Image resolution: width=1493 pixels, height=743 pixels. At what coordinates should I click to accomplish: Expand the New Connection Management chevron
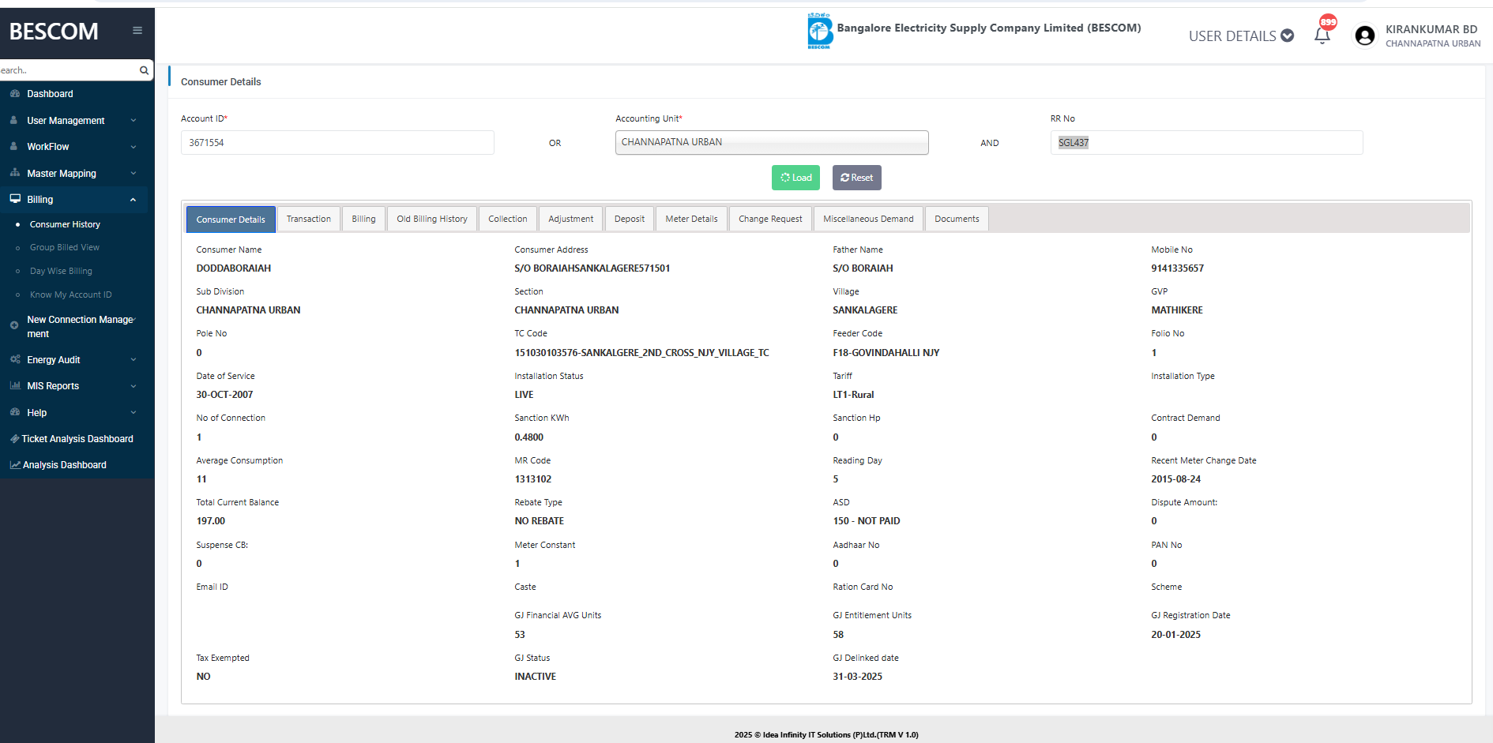(135, 319)
